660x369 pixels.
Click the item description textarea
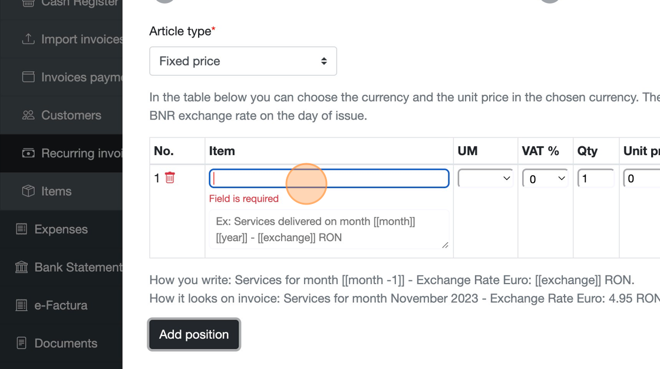(328, 229)
